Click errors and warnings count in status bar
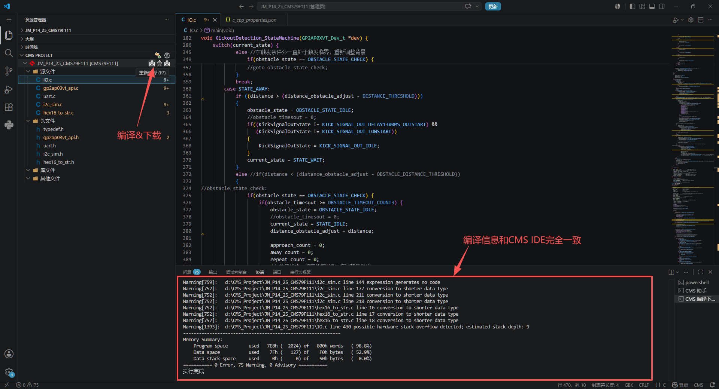 28,385
